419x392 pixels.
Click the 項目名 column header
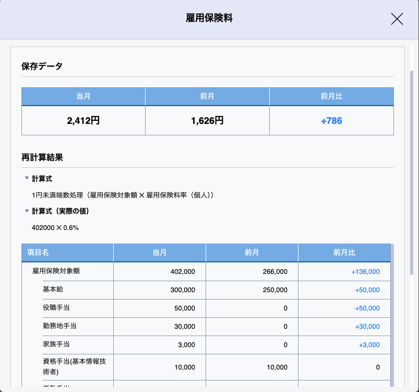pyautogui.click(x=38, y=252)
